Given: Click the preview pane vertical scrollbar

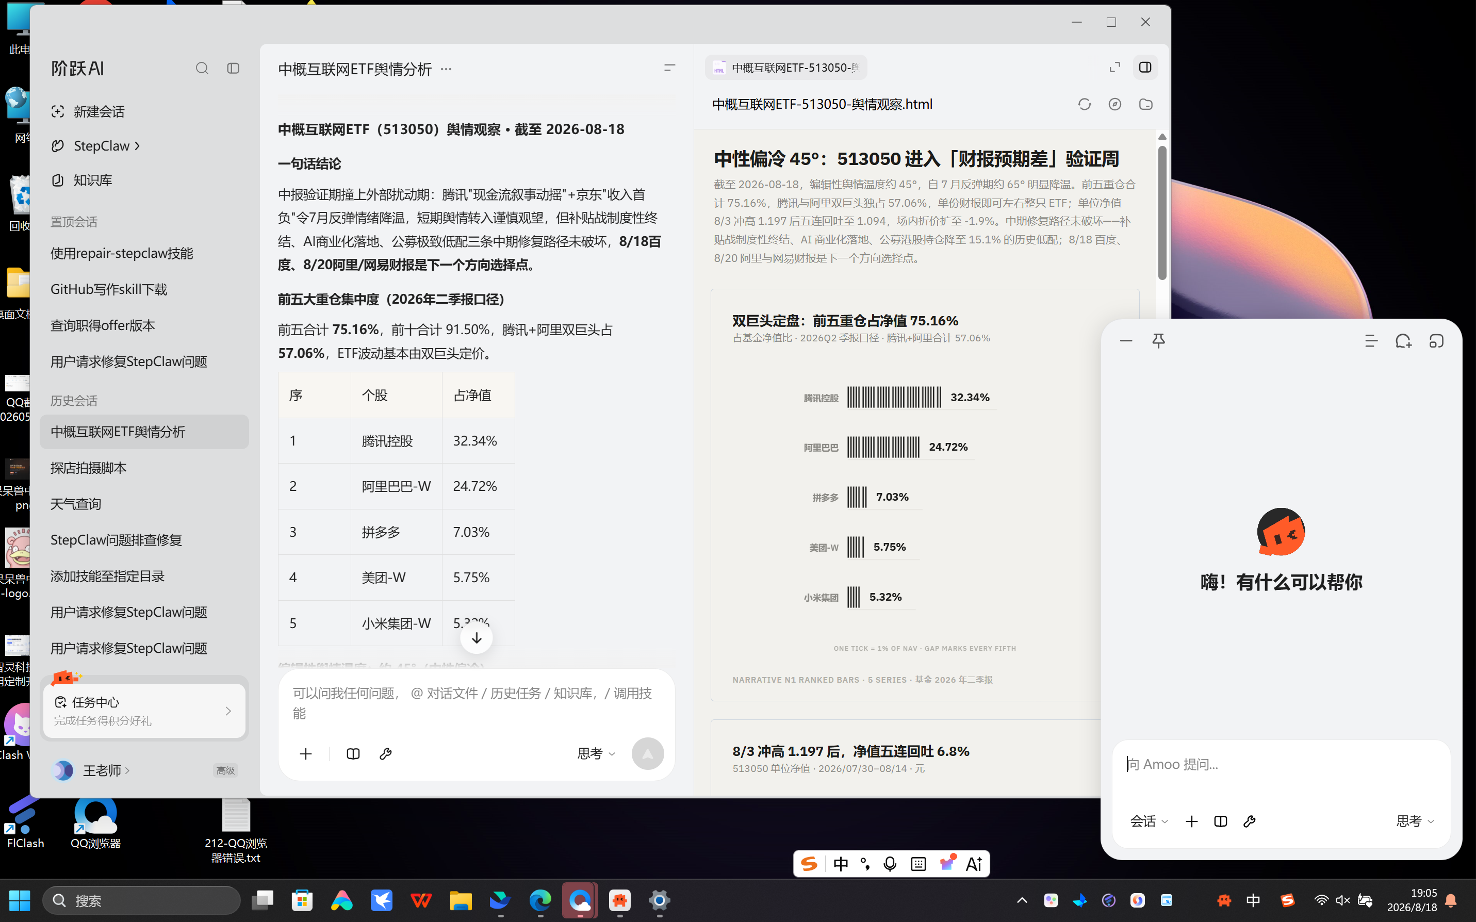Looking at the screenshot, I should pos(1162,212).
